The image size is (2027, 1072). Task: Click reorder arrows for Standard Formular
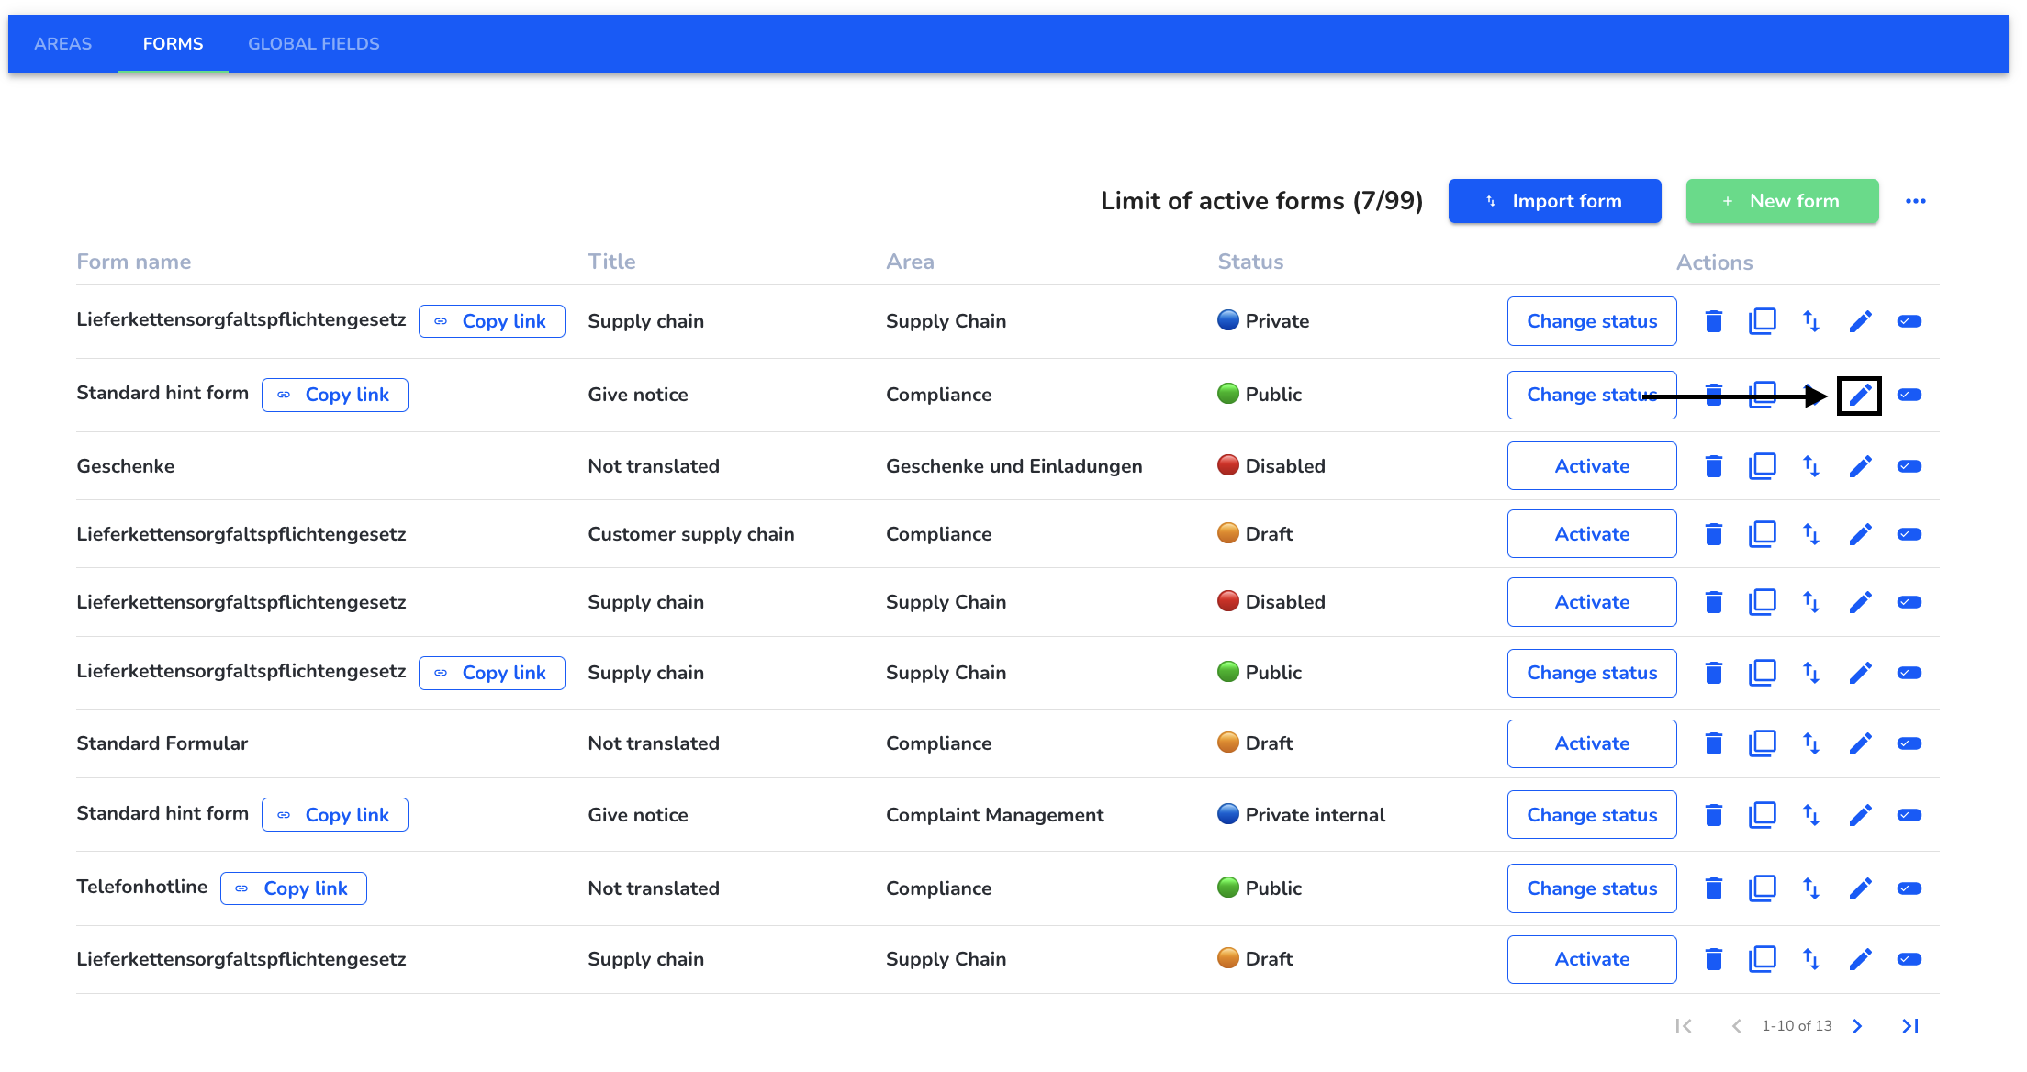click(x=1810, y=743)
